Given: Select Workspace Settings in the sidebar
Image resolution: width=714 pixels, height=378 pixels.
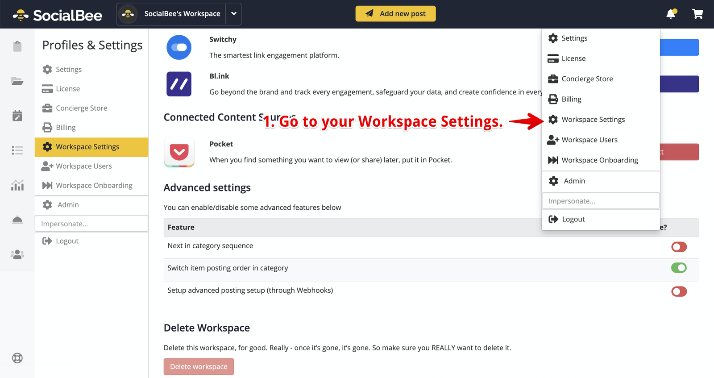Looking at the screenshot, I should click(x=91, y=147).
